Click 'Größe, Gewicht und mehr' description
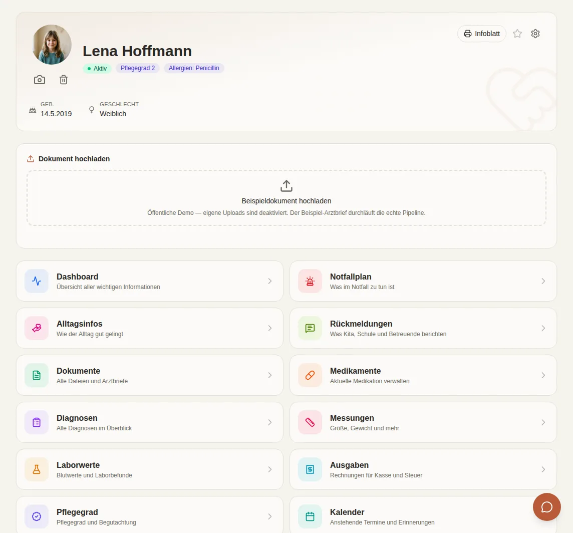The image size is (573, 533). click(x=364, y=428)
